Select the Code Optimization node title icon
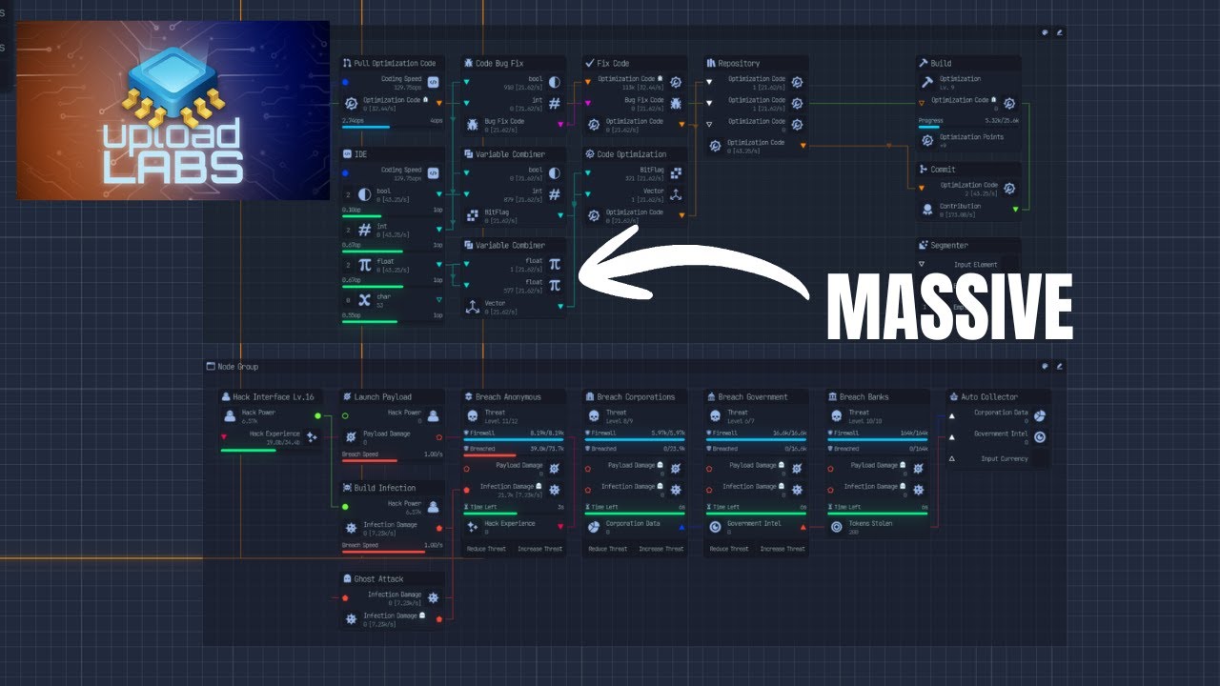 [x=591, y=154]
